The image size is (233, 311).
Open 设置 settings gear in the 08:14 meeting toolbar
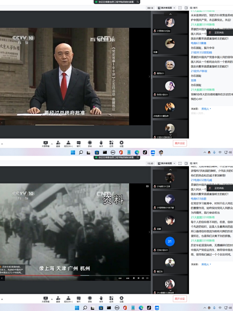(x=121, y=143)
